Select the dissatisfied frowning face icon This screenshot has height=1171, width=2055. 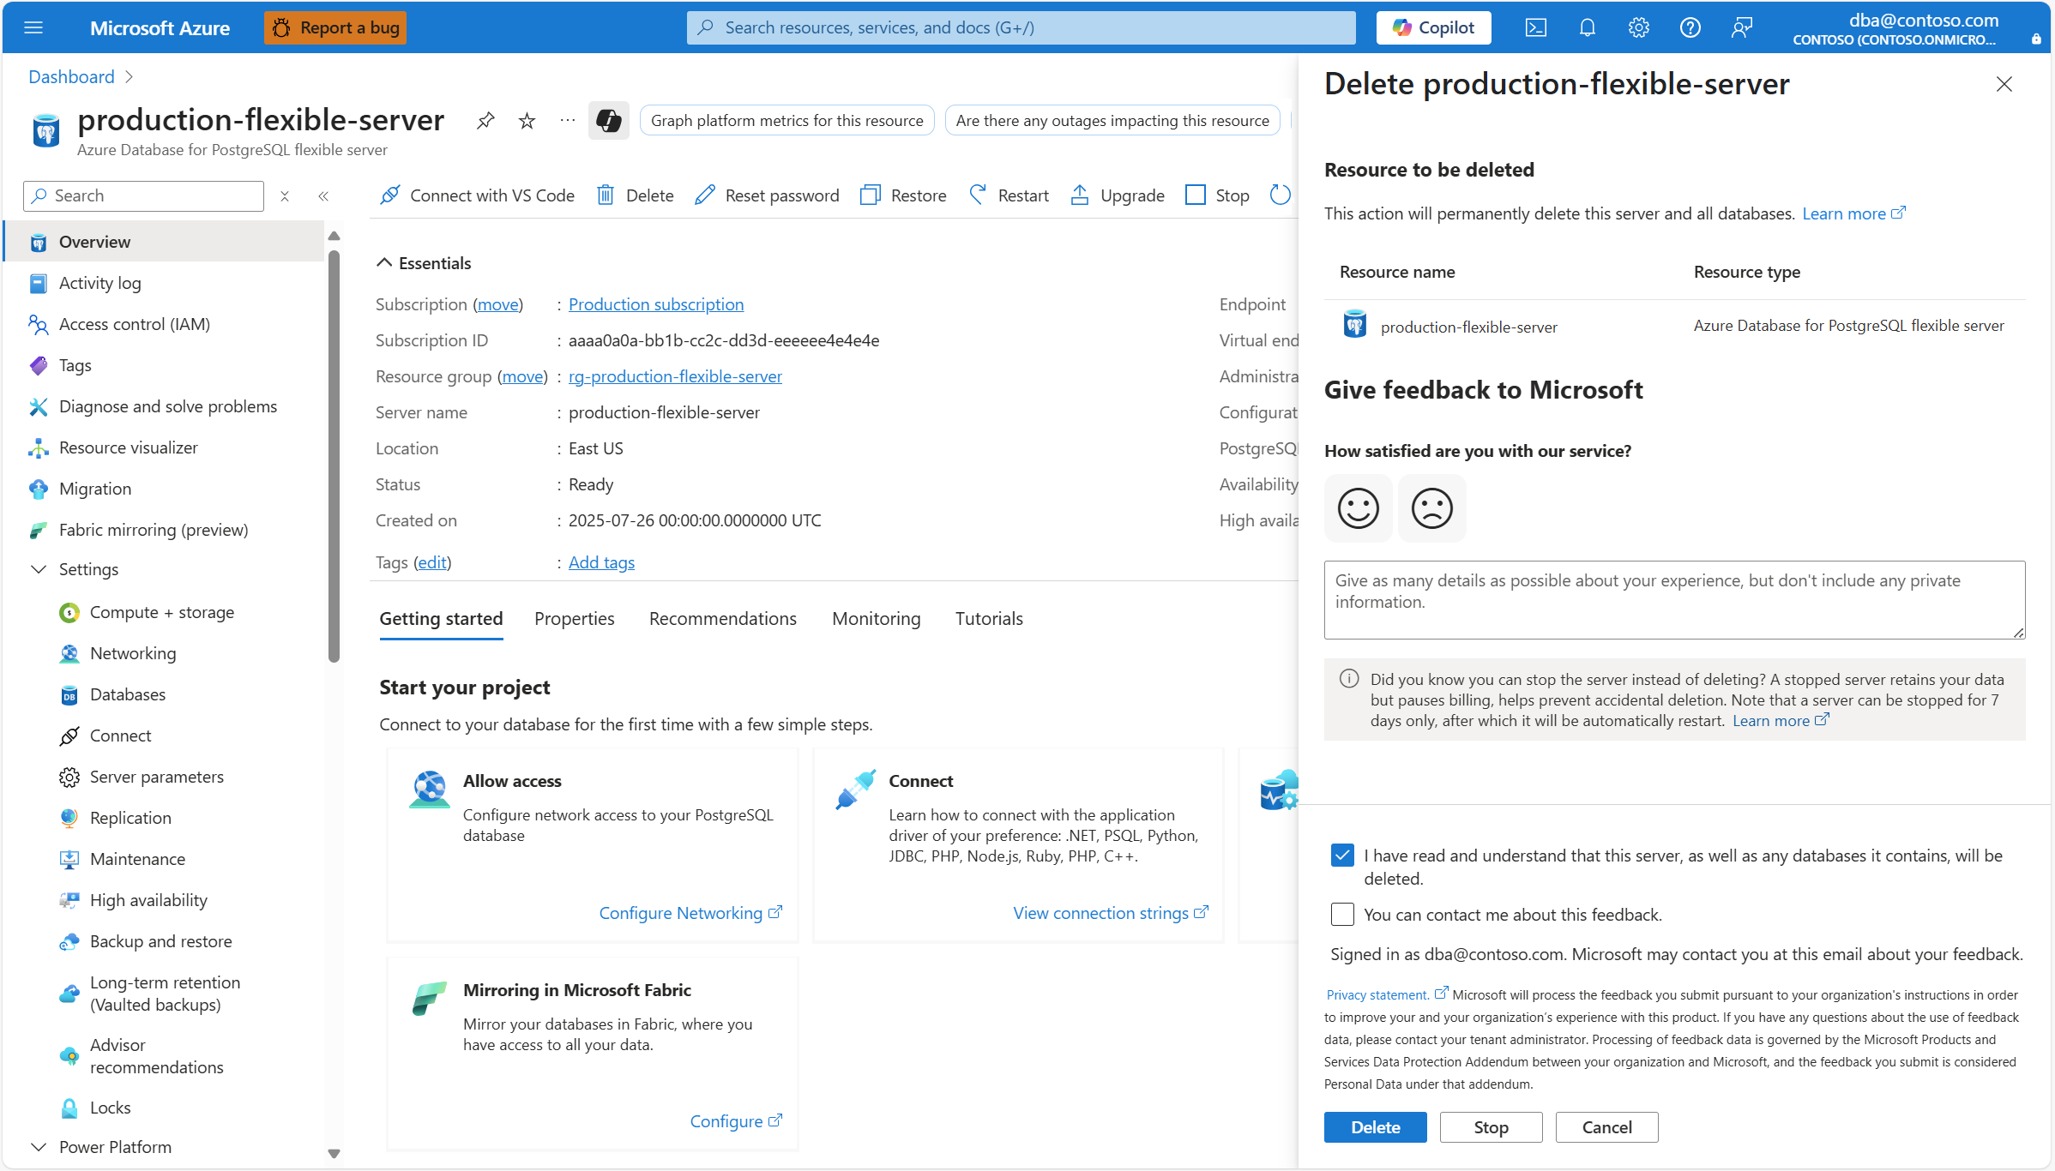[1431, 508]
